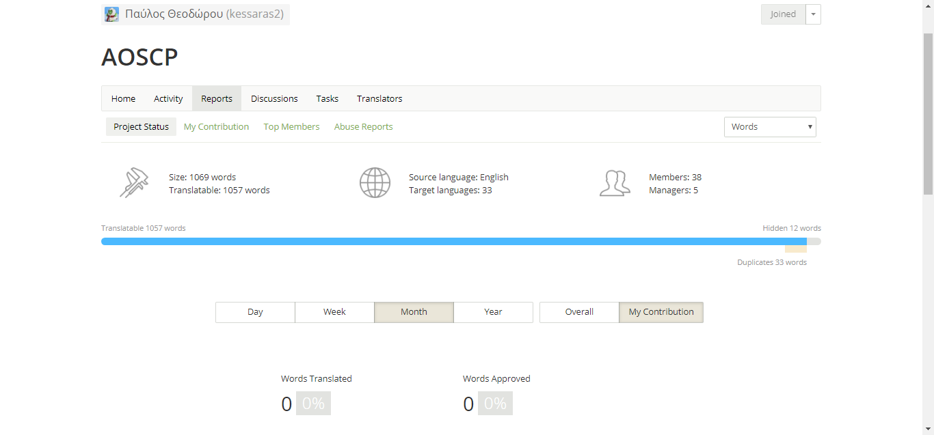Screen dimensions: 934x435
Task: Click the 'Target languages: 33' text
Action: [x=451, y=191]
